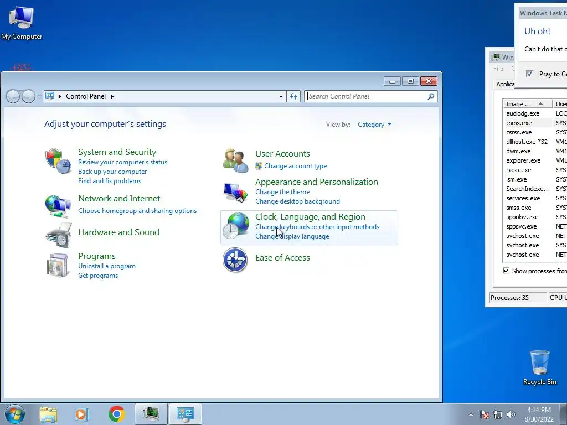Open the User Accounts people icon
The image size is (567, 425).
pyautogui.click(x=235, y=160)
